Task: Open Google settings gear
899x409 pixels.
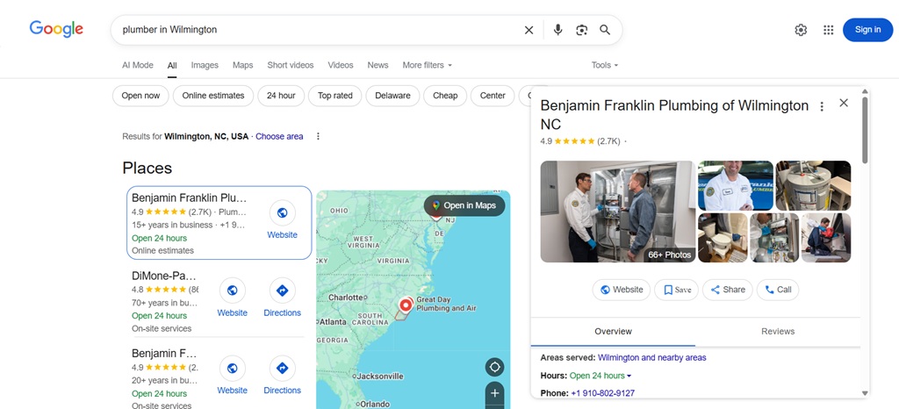Action: pos(801,30)
